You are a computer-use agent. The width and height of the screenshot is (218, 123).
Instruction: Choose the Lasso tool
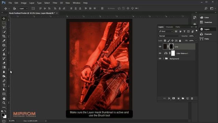tap(4, 27)
